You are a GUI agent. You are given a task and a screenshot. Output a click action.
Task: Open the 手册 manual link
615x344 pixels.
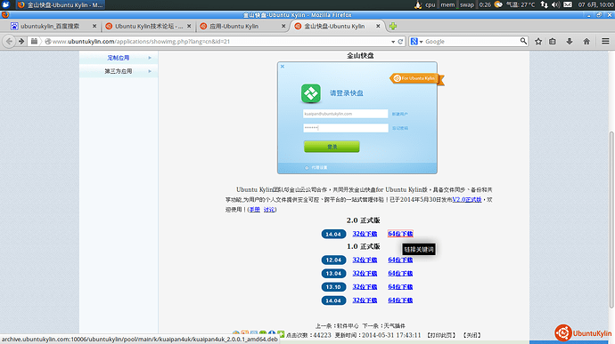[x=255, y=210]
